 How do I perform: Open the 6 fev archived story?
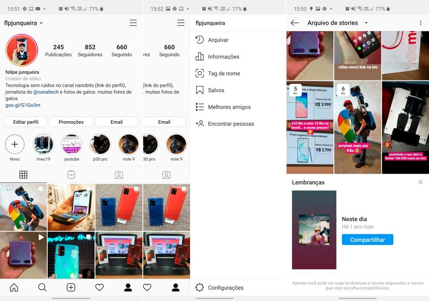coord(358,127)
